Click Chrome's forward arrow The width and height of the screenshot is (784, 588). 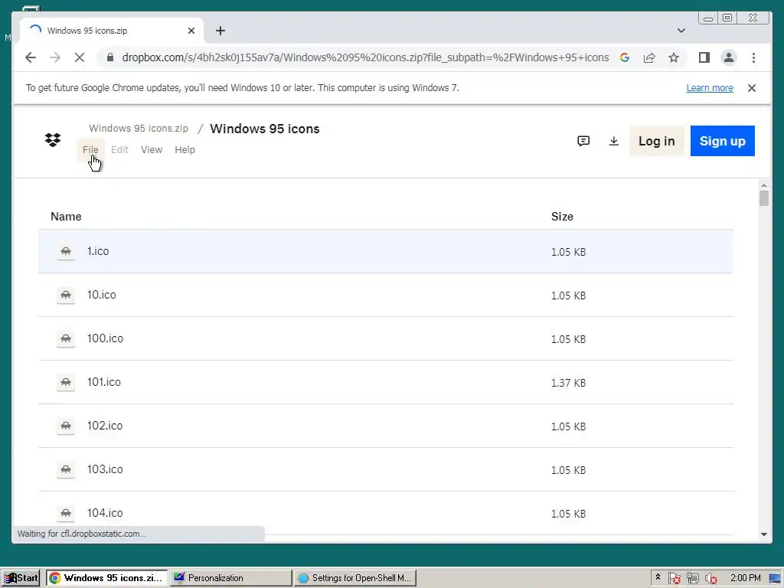(55, 57)
